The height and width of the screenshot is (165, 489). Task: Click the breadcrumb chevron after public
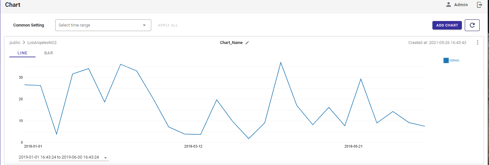24,43
